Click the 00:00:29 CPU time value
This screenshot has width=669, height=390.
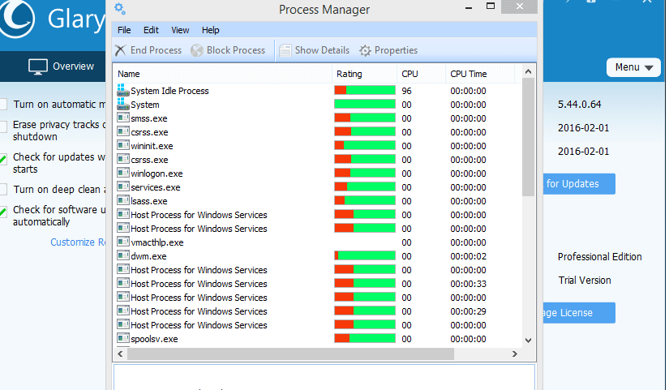468,311
